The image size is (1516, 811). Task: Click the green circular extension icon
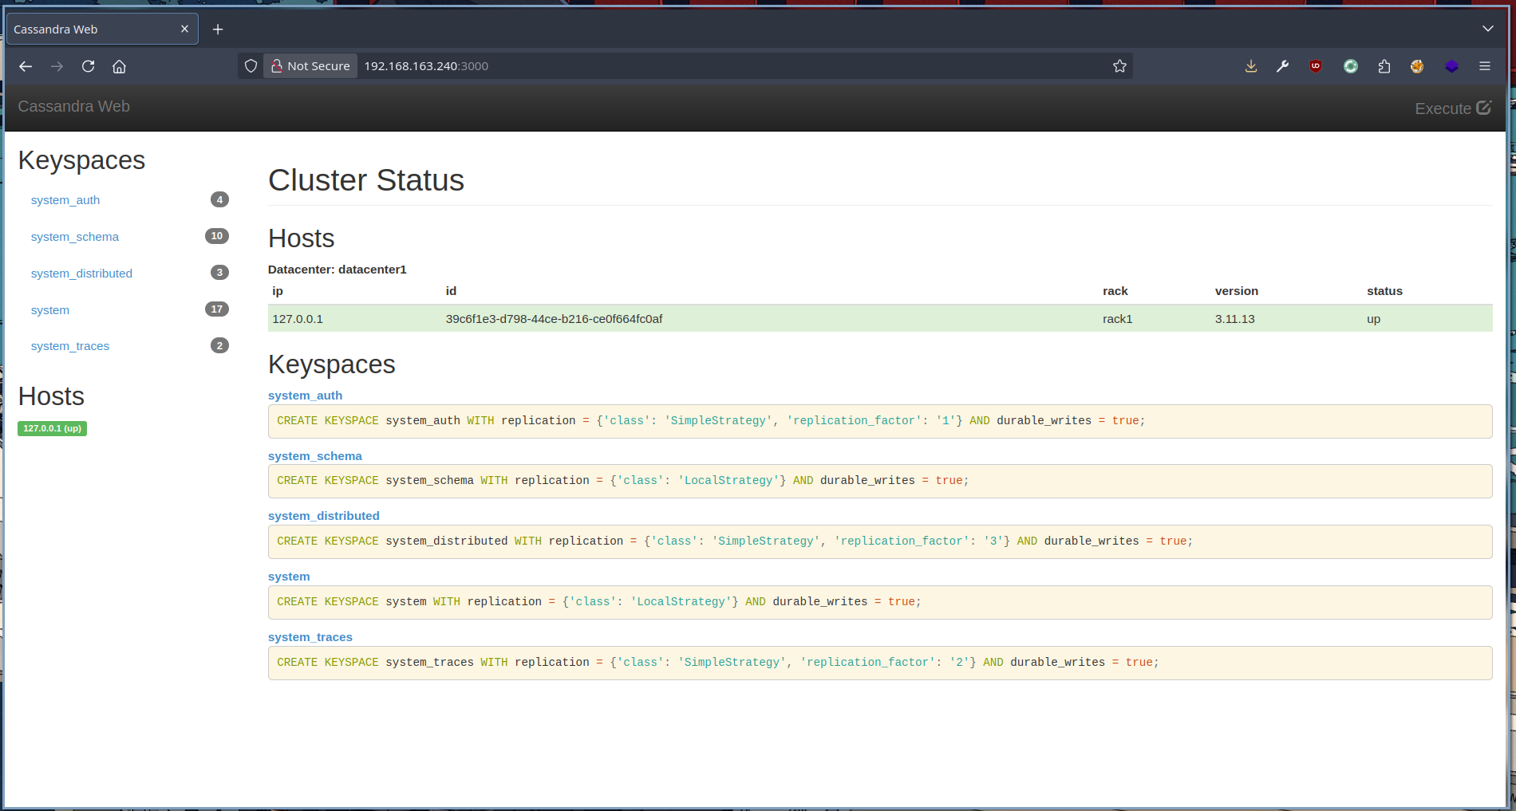click(x=1350, y=66)
